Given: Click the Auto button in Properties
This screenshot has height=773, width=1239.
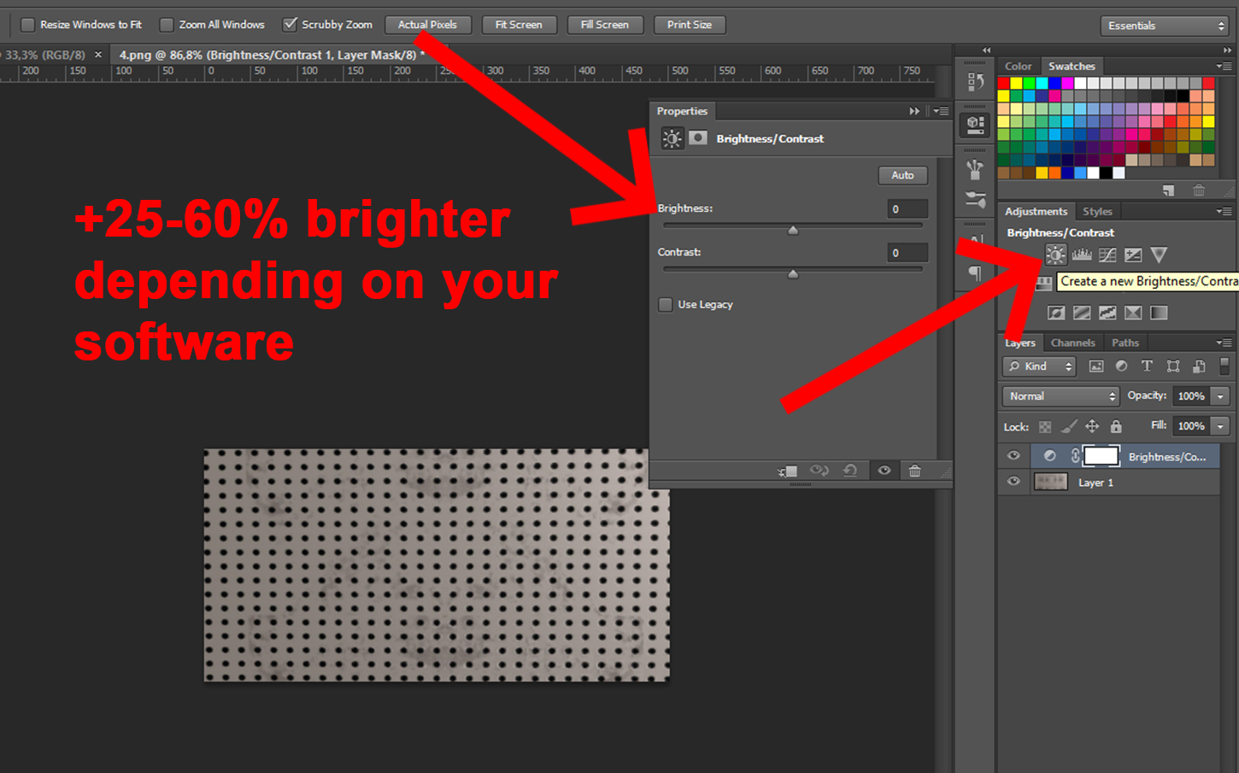Looking at the screenshot, I should pyautogui.click(x=902, y=175).
